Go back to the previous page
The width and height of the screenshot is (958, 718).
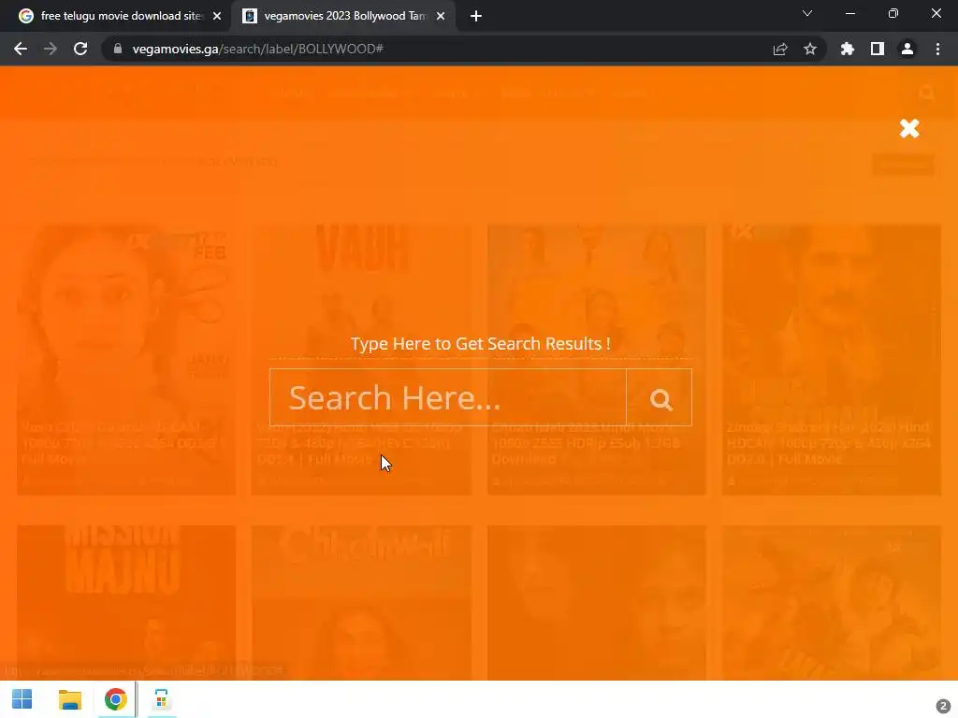point(21,49)
